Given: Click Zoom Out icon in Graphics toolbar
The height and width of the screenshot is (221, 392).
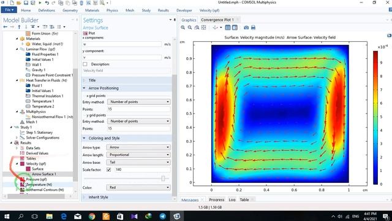Looking at the screenshot, I should [x=190, y=28].
